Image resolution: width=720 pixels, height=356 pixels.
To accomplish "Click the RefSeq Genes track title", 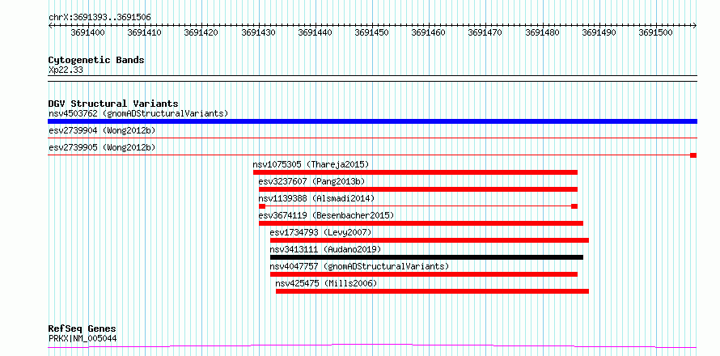I will [x=83, y=329].
